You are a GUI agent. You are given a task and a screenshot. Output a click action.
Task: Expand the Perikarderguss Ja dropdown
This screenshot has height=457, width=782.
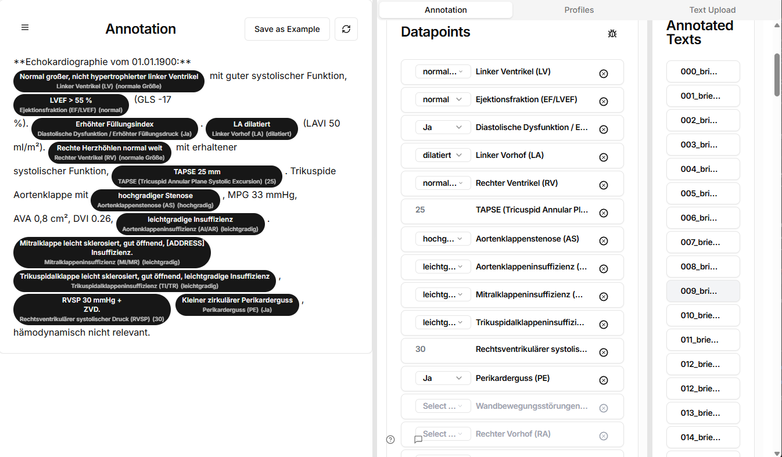tap(443, 378)
